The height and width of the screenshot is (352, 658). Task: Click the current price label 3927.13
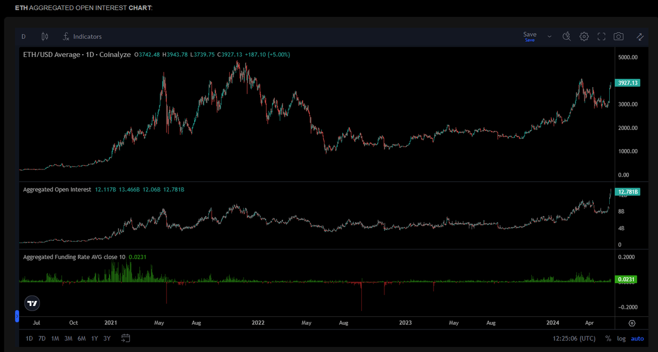[x=627, y=83]
